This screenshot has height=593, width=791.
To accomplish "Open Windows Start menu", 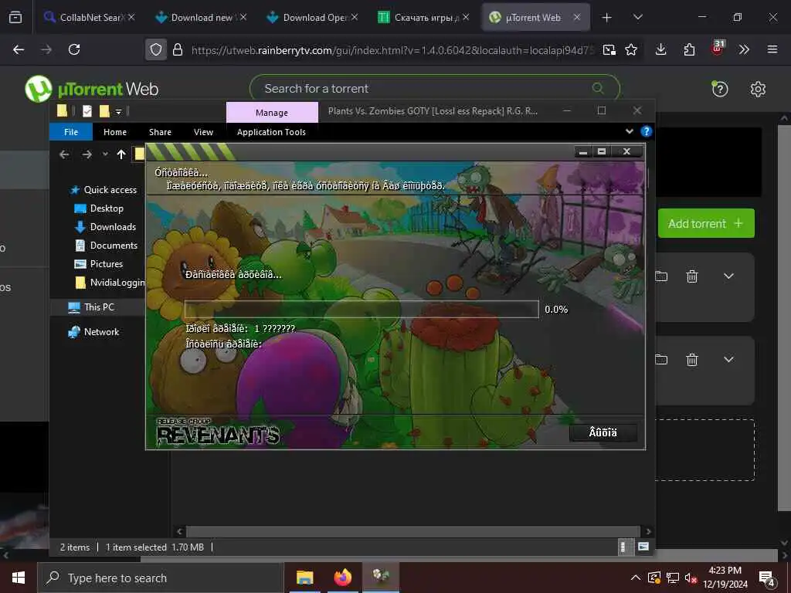I will [19, 578].
